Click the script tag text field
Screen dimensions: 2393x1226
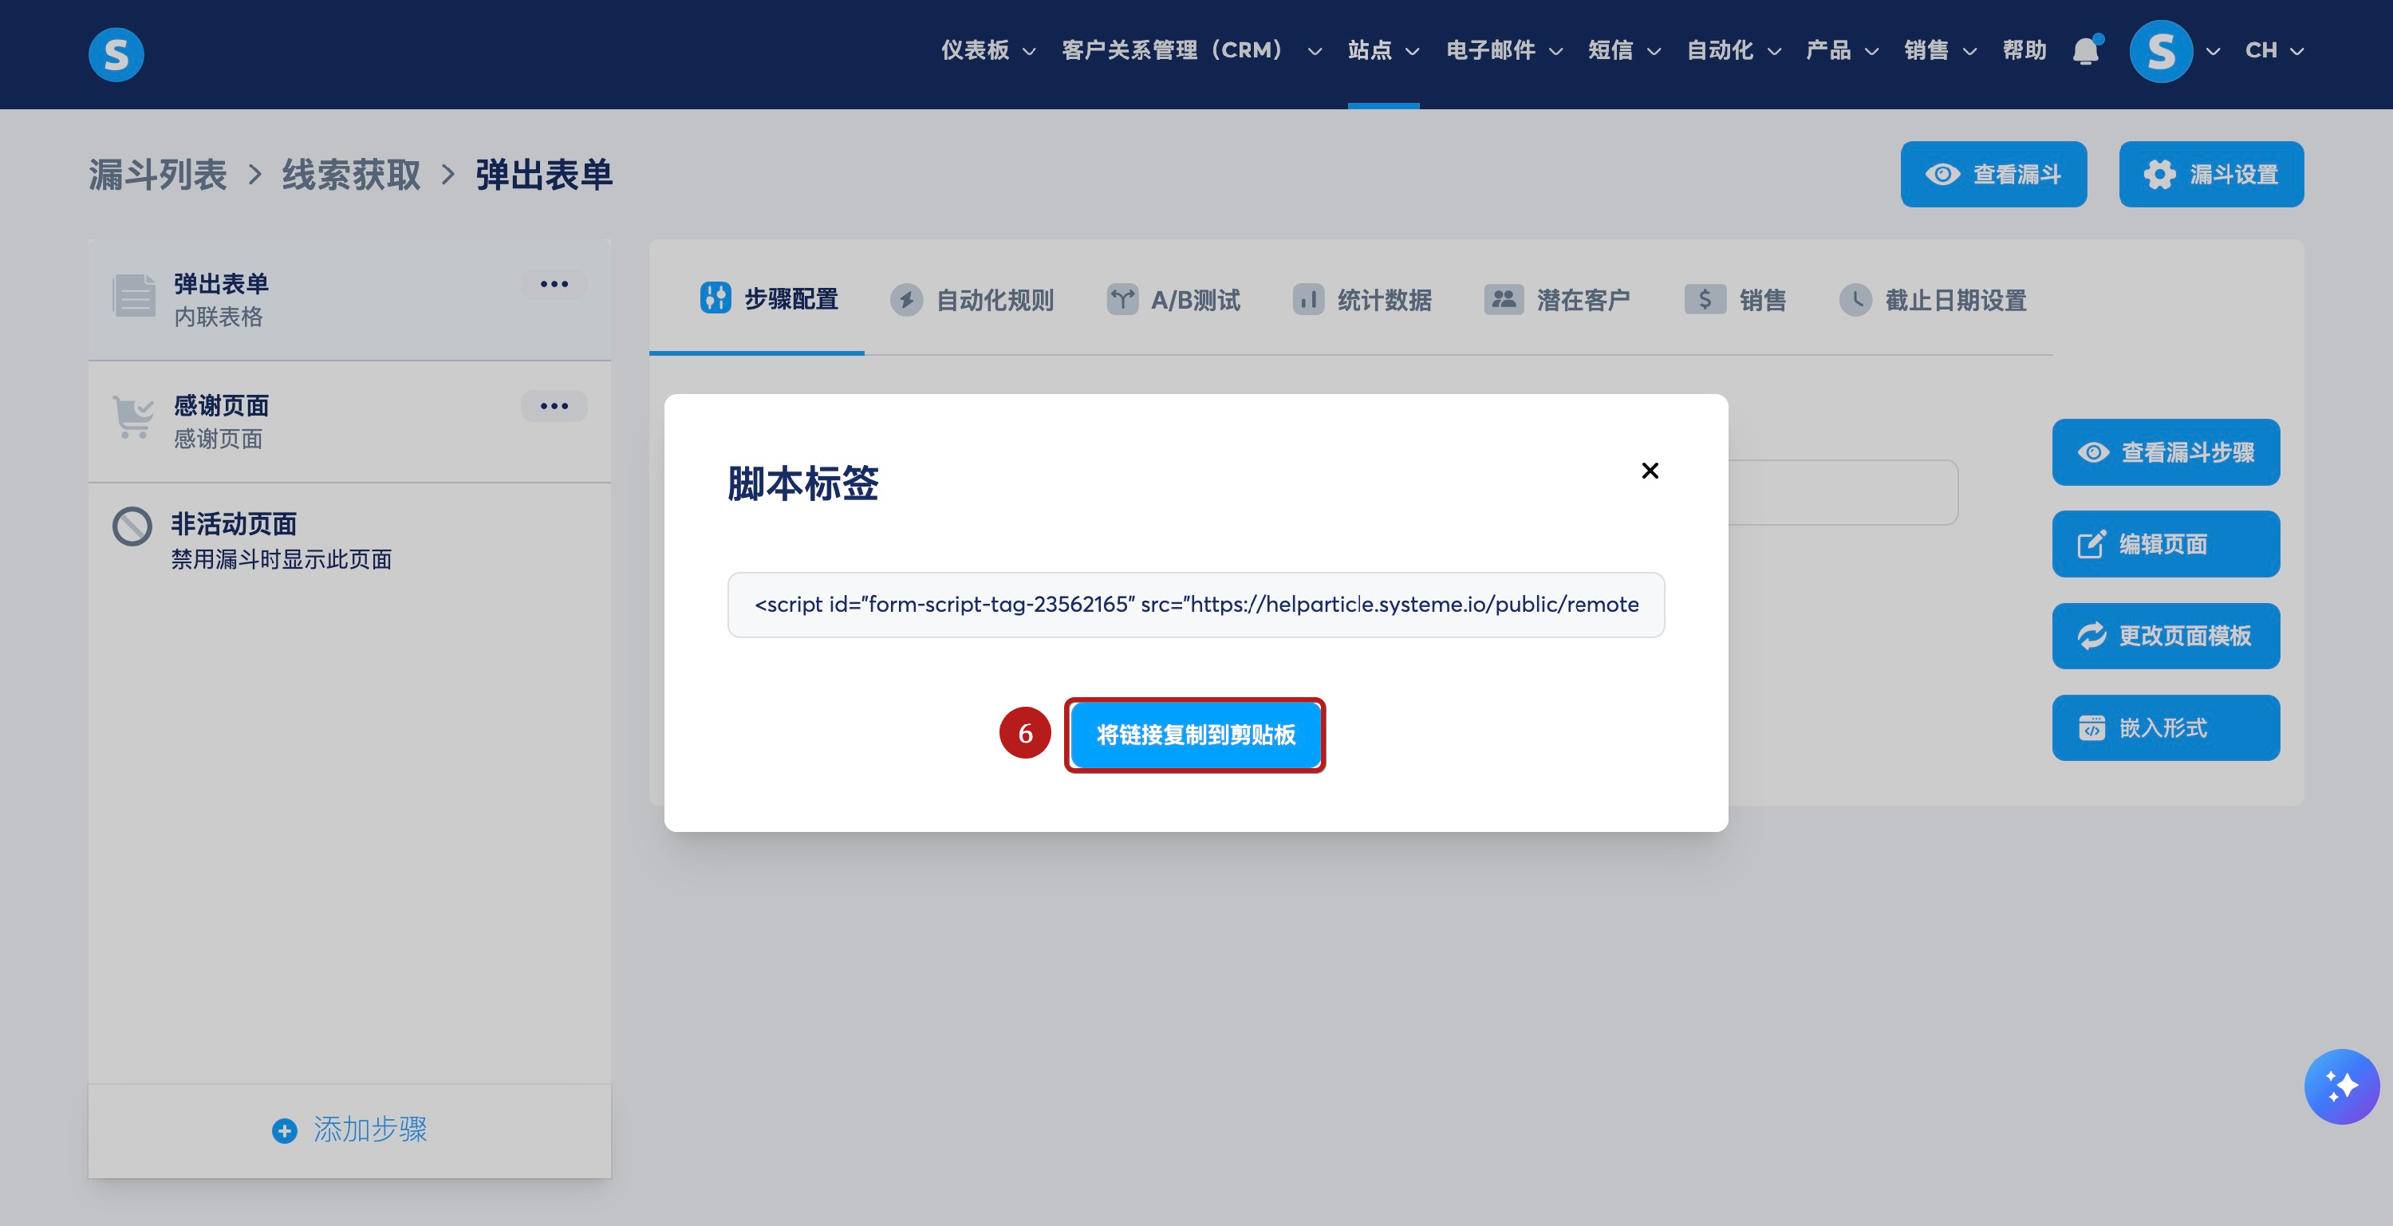tap(1195, 605)
